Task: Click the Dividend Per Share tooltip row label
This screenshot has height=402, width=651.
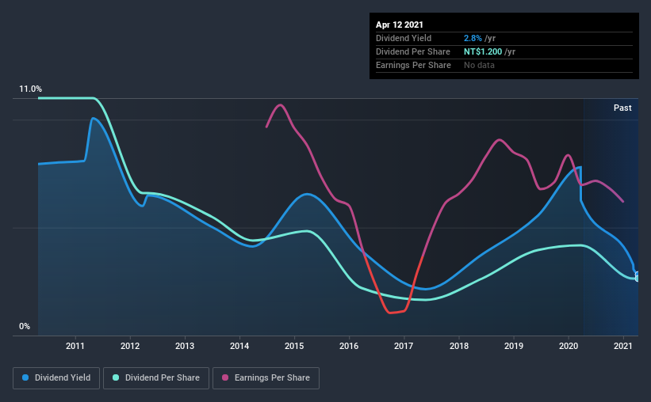Action: tap(412, 51)
